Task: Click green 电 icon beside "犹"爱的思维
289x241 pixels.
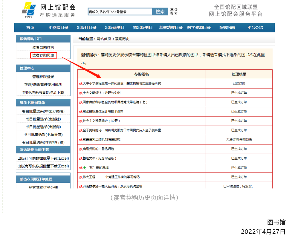Action: (x=85, y=168)
